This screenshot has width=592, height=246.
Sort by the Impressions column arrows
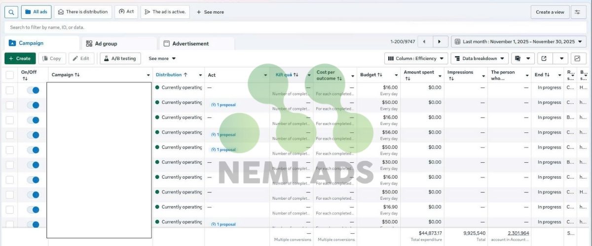pos(451,79)
